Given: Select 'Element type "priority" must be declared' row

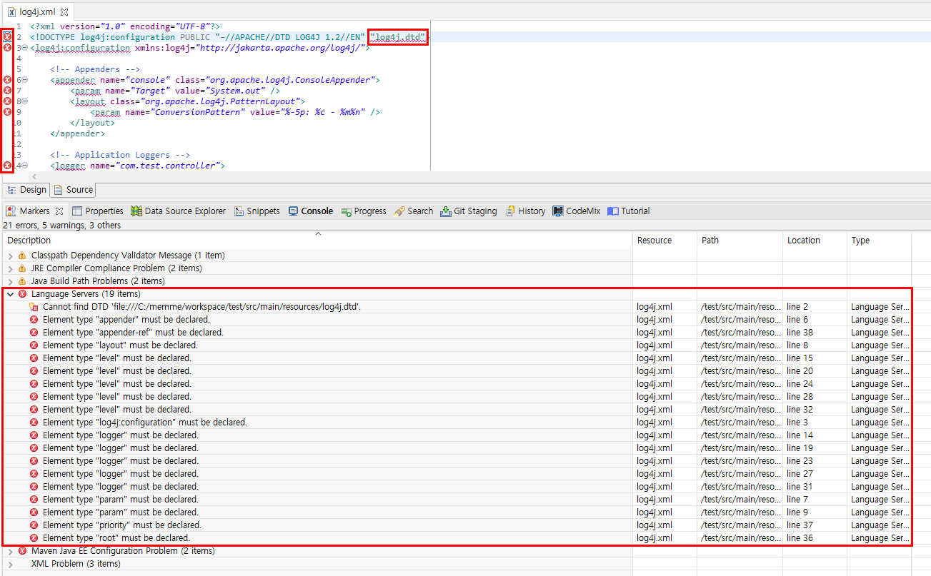Looking at the screenshot, I should click(x=457, y=525).
